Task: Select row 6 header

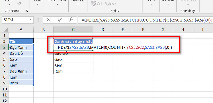Action: coord(4,65)
